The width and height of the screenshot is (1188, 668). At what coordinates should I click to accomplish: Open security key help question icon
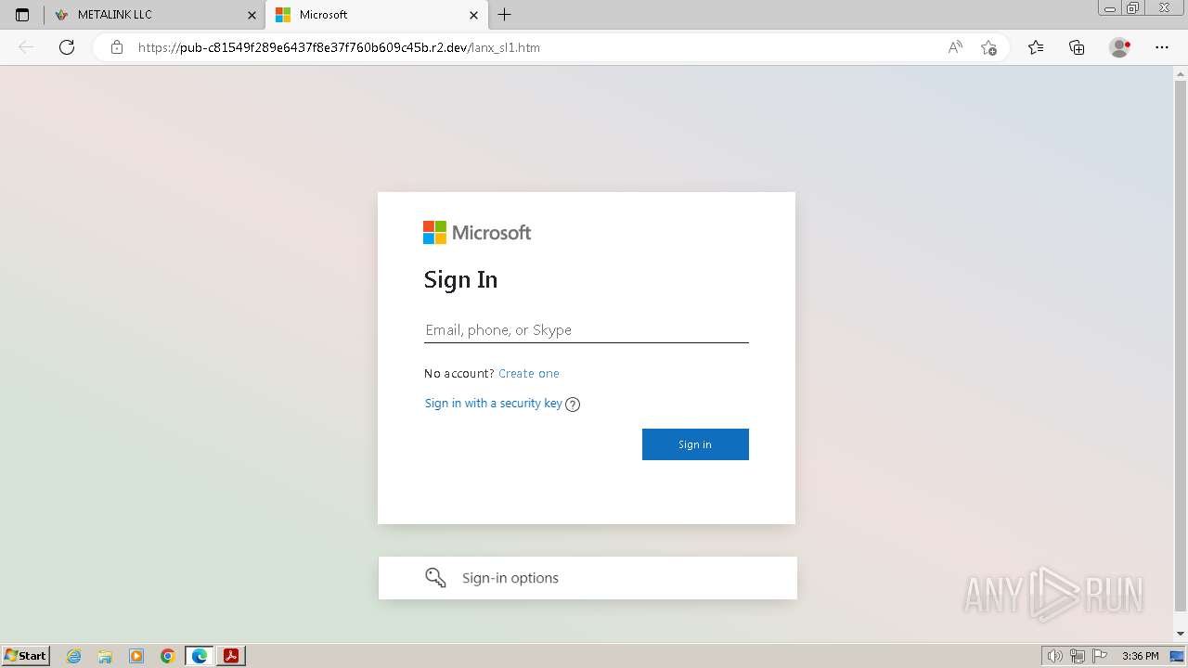click(x=573, y=404)
